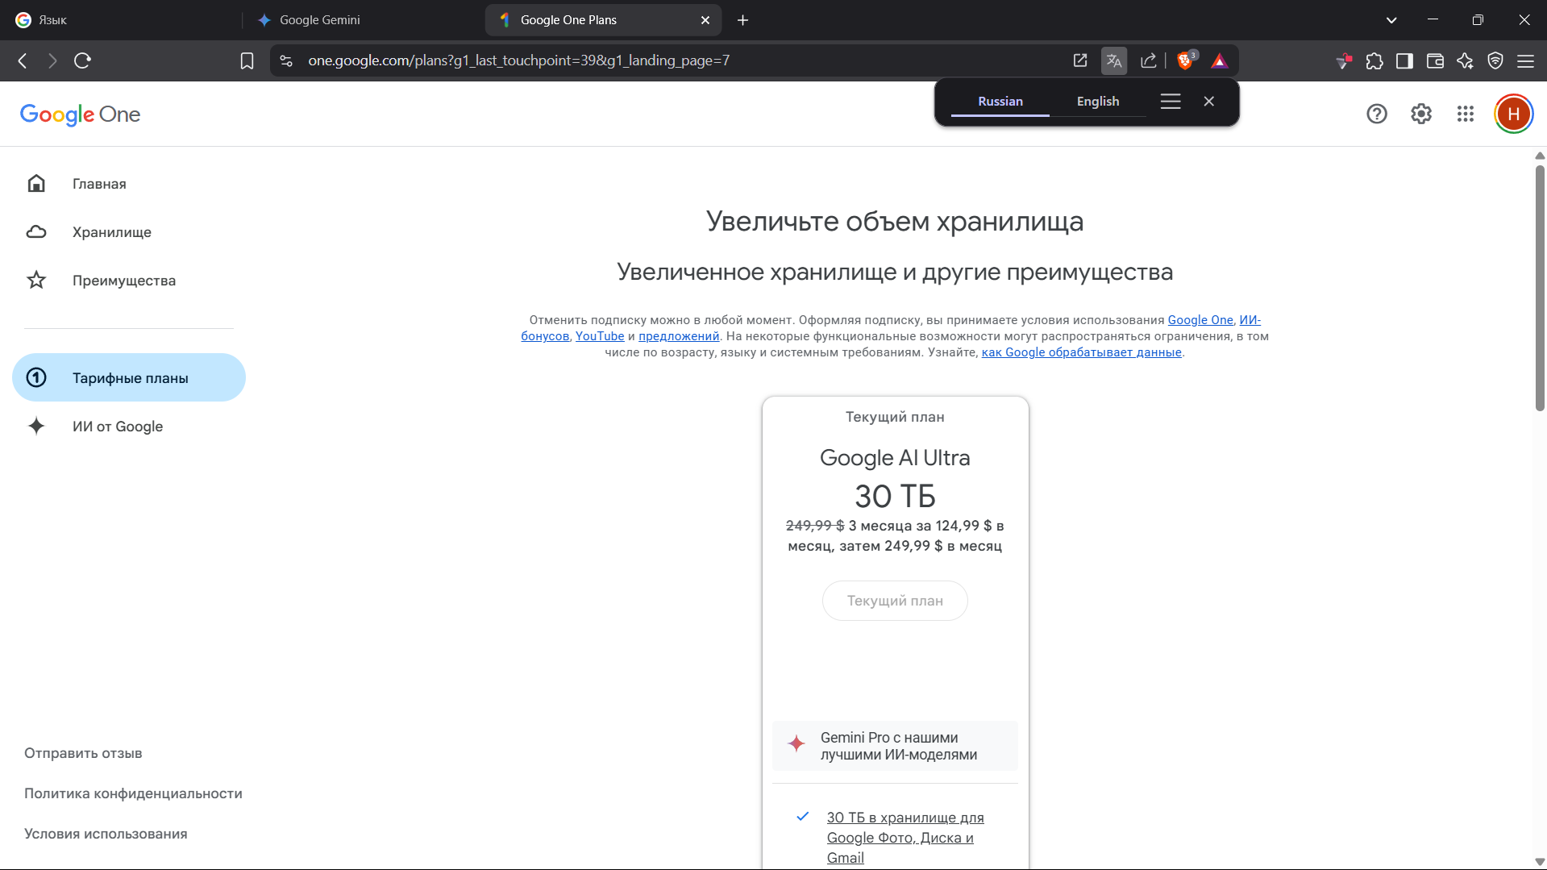
Task: Bookmark this page with the bookmark icon
Action: [x=247, y=60]
